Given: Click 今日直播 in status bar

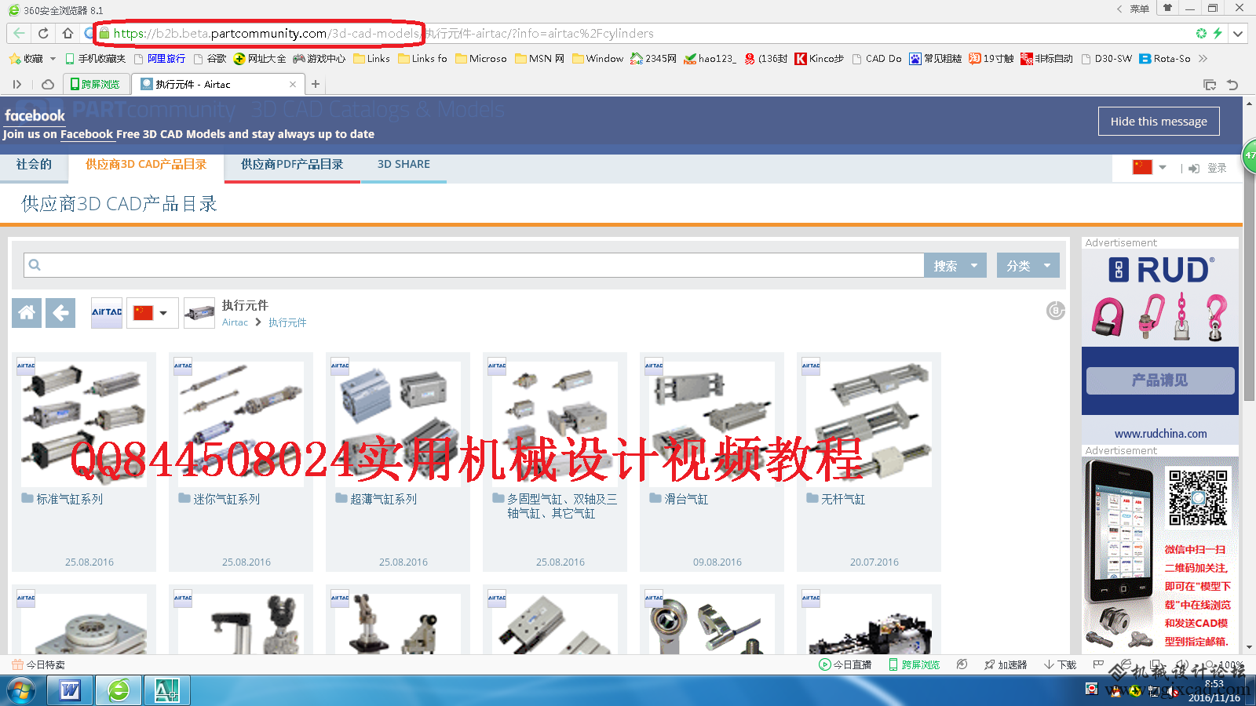Looking at the screenshot, I should [845, 664].
